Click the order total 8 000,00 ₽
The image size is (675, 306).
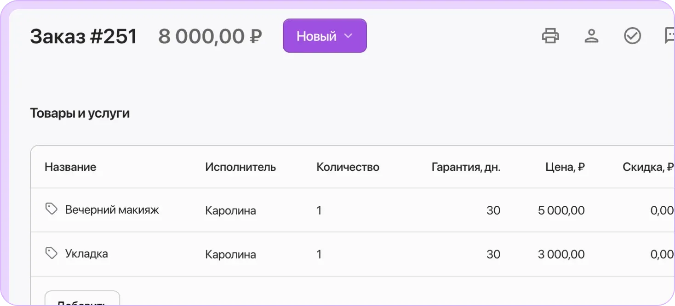tap(210, 36)
